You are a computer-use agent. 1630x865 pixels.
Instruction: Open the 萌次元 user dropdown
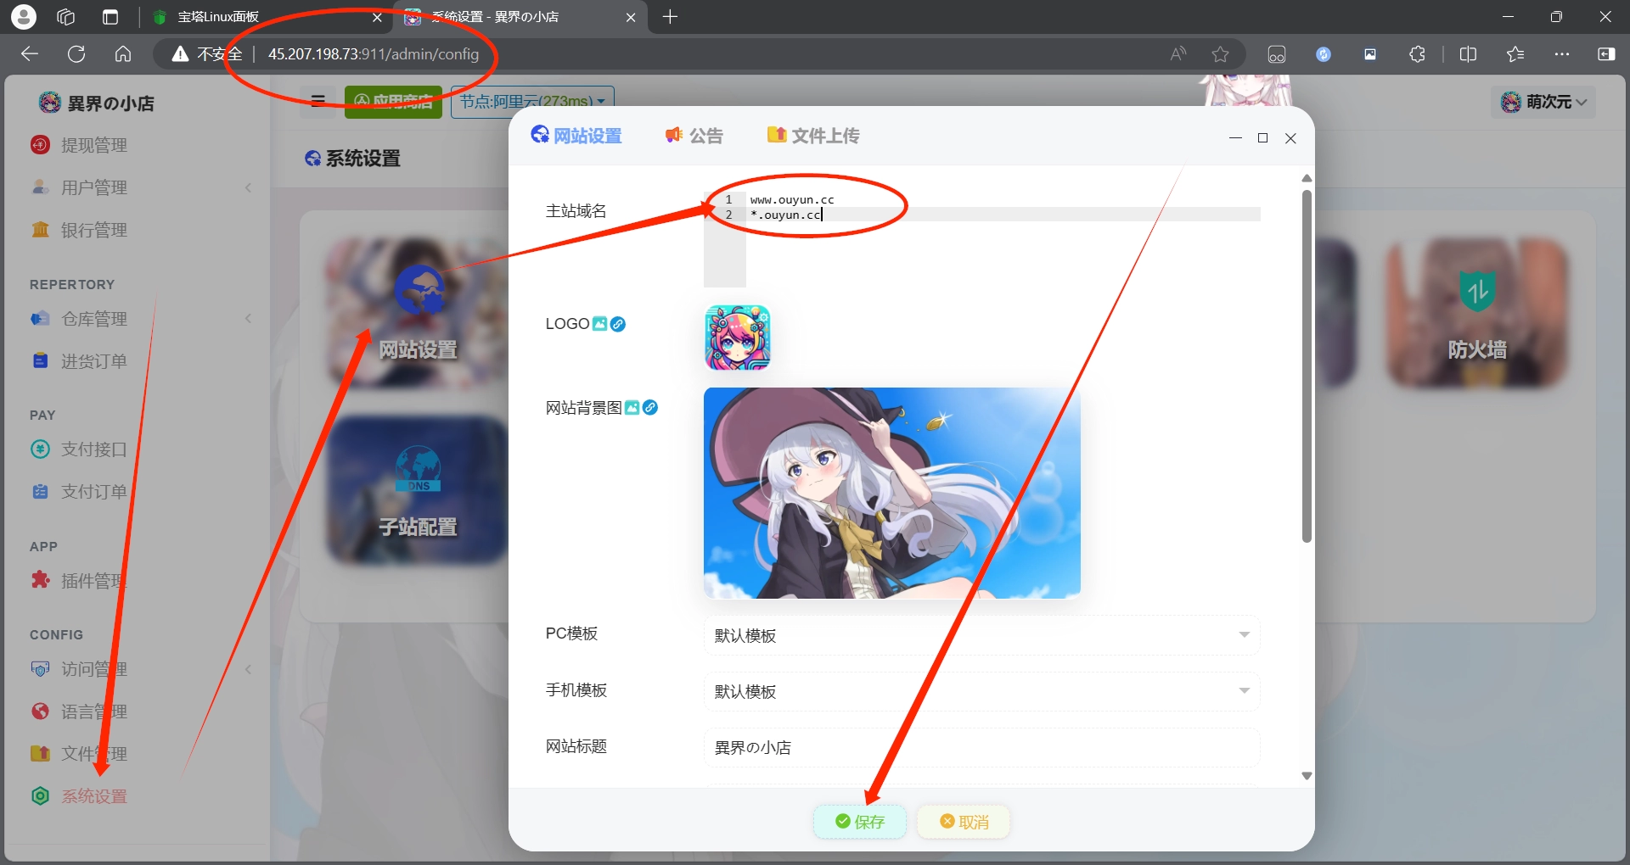pos(1543,102)
